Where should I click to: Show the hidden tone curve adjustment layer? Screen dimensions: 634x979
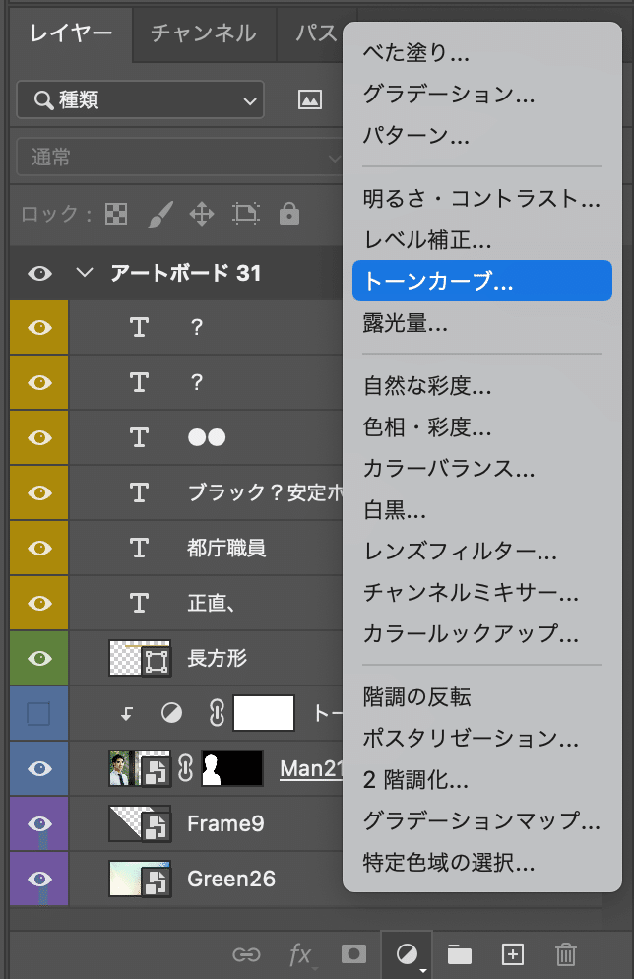coord(39,713)
